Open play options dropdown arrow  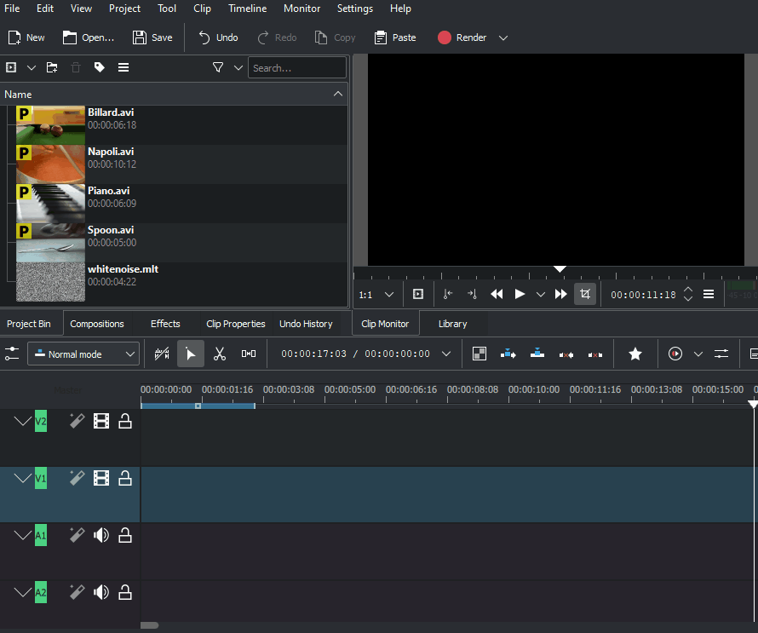coord(541,295)
